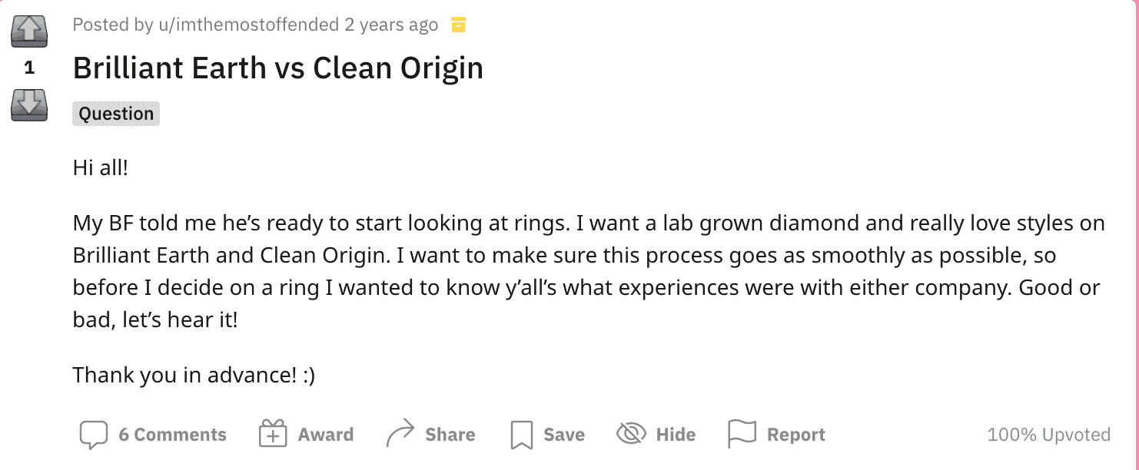
Task: Downvote this post with the down arrow
Action: point(29,104)
